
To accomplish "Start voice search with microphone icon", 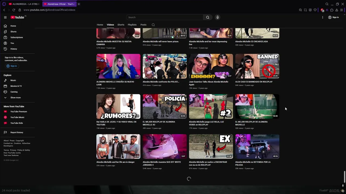I will click(x=217, y=17).
